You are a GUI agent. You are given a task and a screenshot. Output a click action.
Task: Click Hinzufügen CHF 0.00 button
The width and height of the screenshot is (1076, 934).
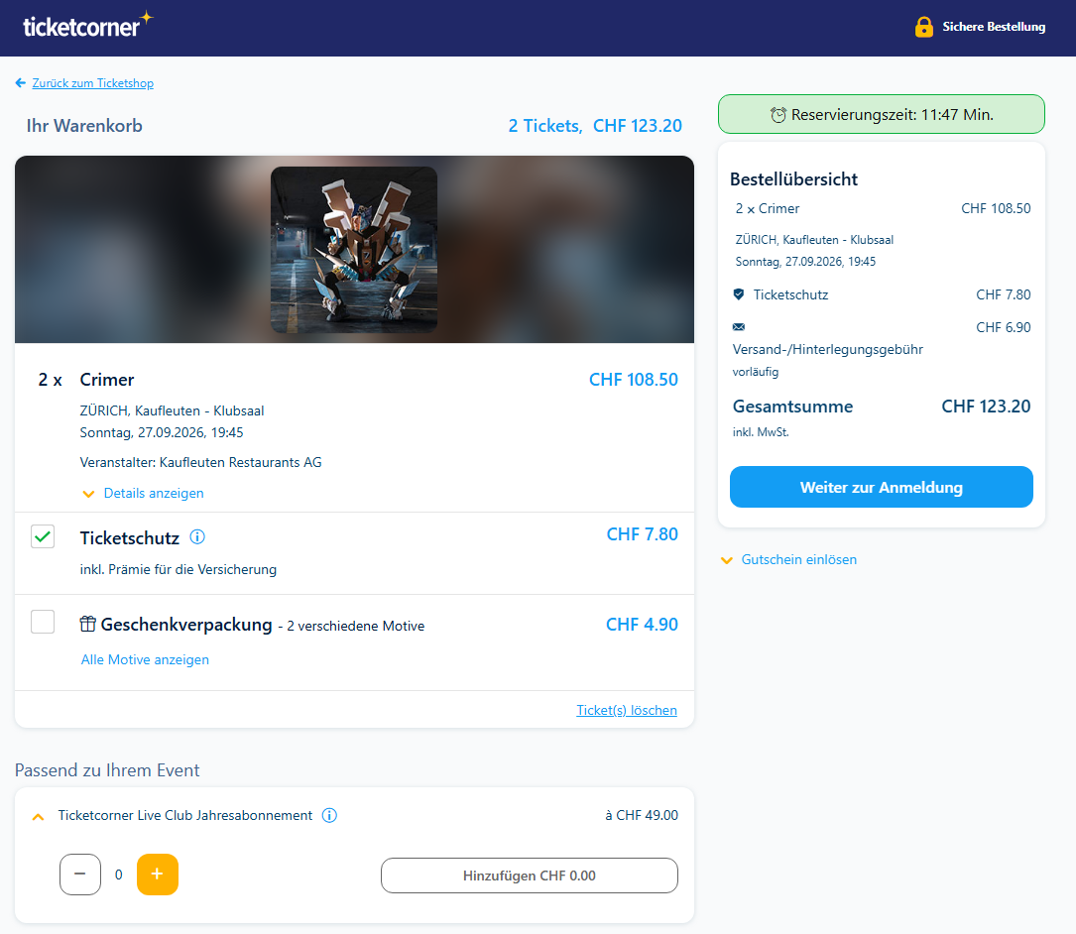pos(529,876)
